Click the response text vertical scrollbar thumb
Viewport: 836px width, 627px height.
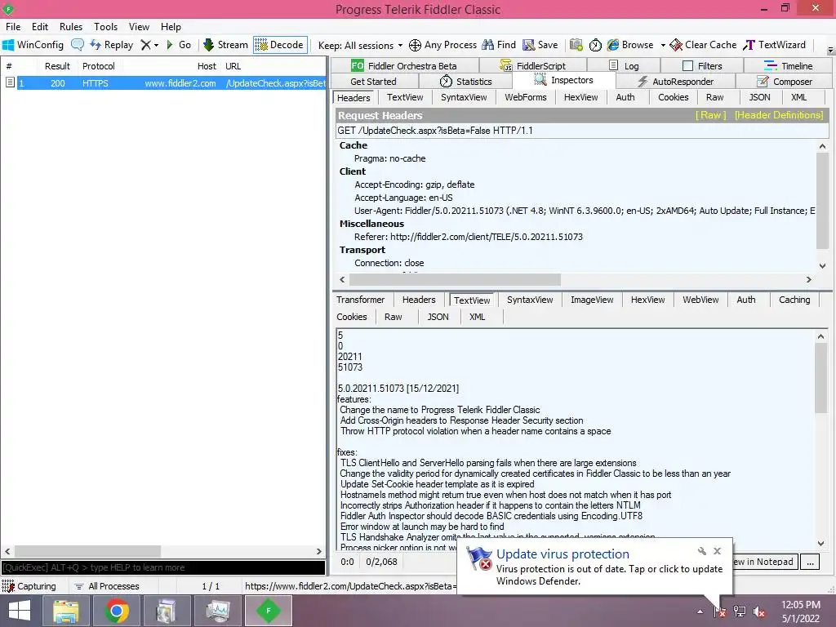coord(820,378)
